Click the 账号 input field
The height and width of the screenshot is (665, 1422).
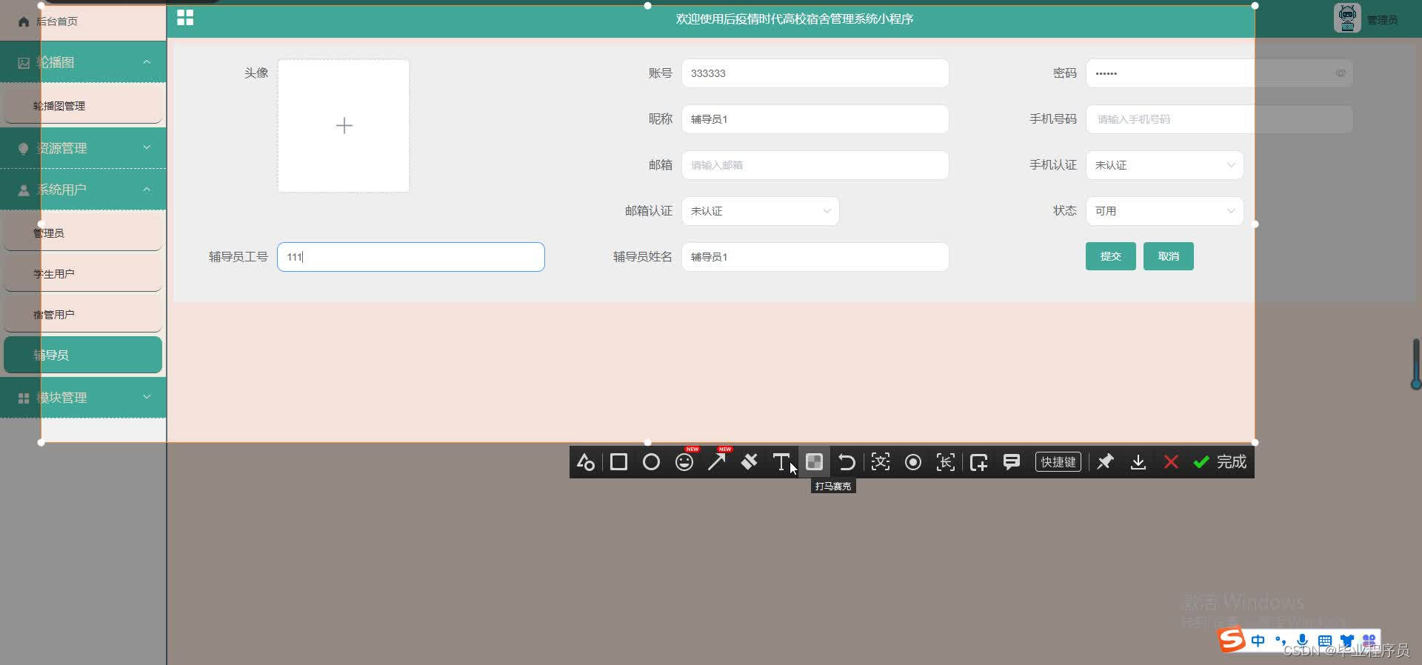(x=815, y=73)
